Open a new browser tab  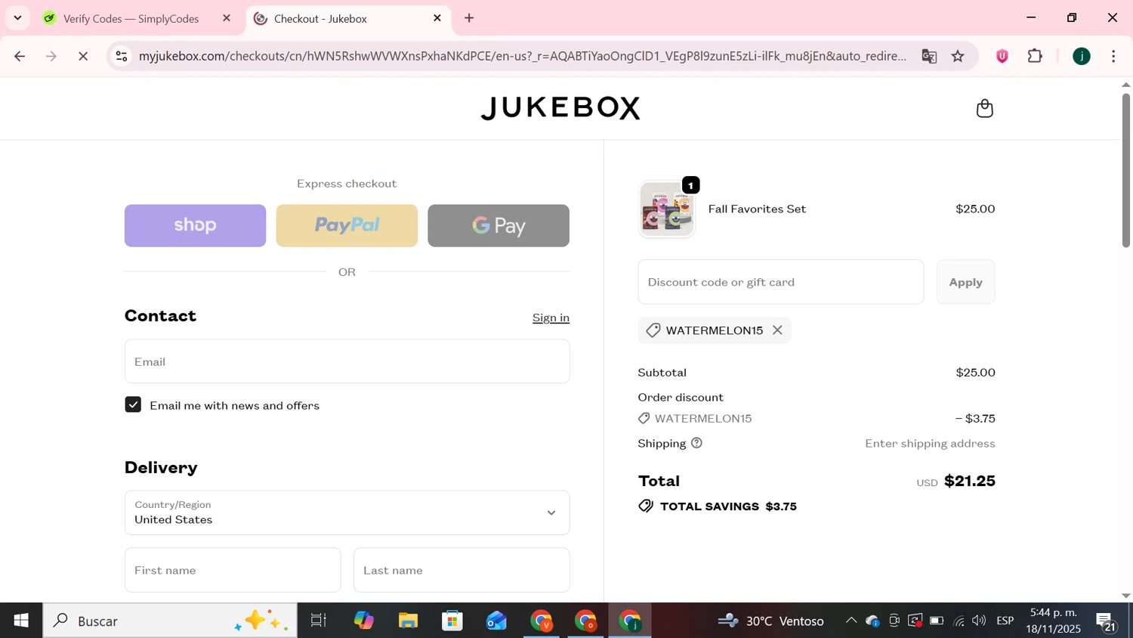point(469,18)
